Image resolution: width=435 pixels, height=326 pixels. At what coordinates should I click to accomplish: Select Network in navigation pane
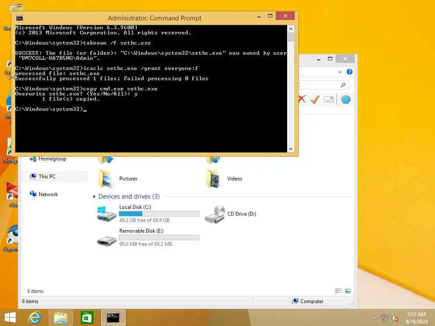click(48, 194)
